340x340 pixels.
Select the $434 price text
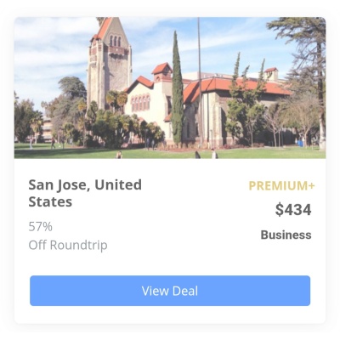[293, 210]
